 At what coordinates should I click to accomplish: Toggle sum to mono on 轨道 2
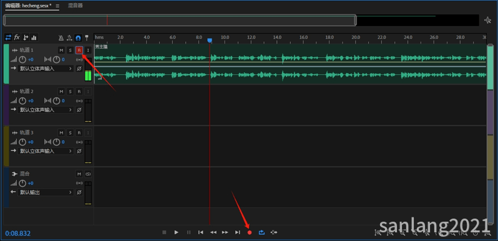tap(79, 101)
